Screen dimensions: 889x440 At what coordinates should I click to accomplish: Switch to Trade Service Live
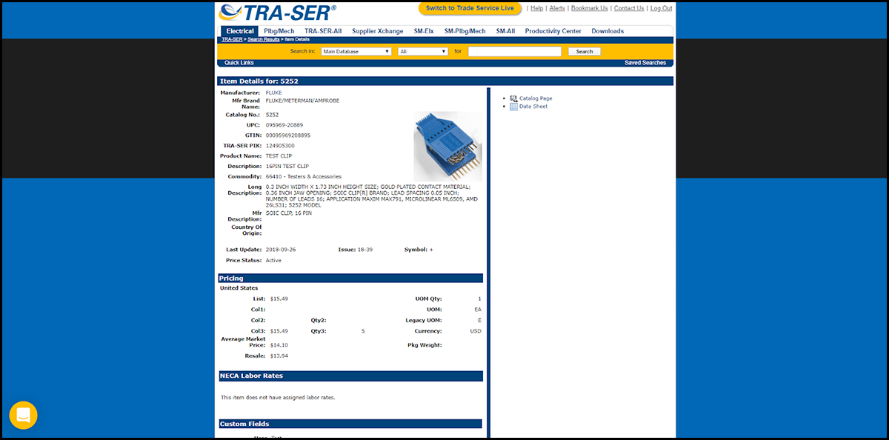coord(470,8)
